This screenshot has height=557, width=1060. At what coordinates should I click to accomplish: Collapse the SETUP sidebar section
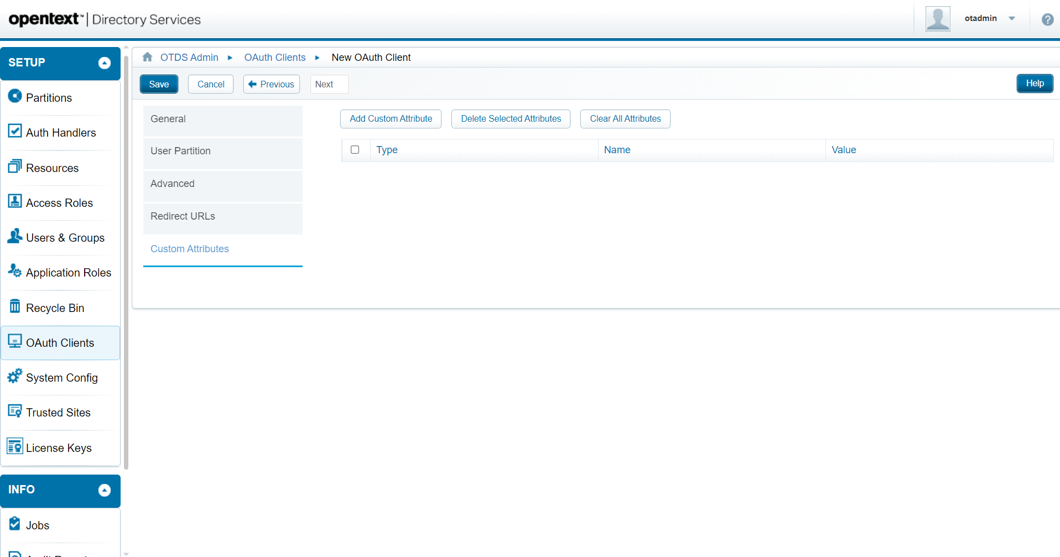pyautogui.click(x=104, y=63)
